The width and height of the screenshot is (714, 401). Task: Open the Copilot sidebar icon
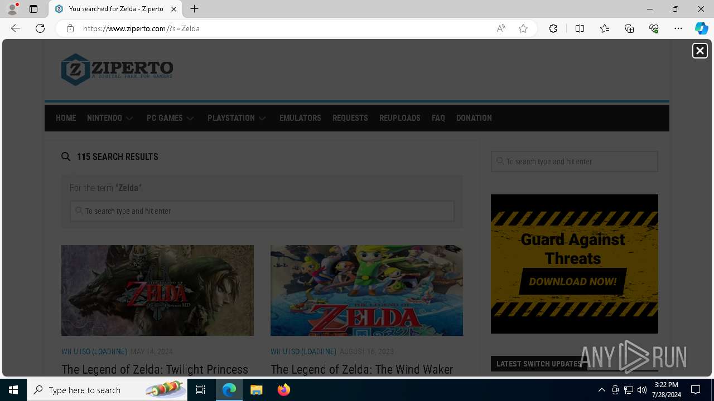coord(701,28)
